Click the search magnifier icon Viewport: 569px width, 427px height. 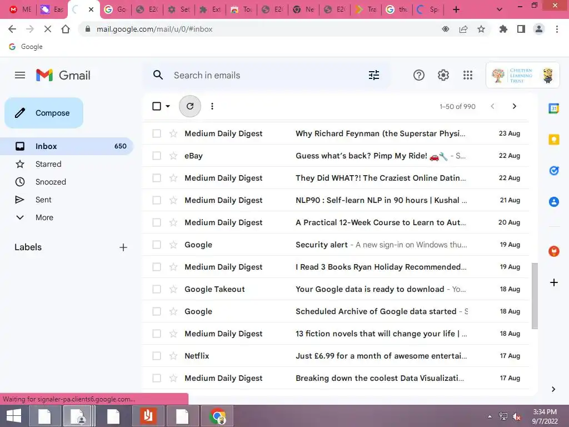click(158, 75)
